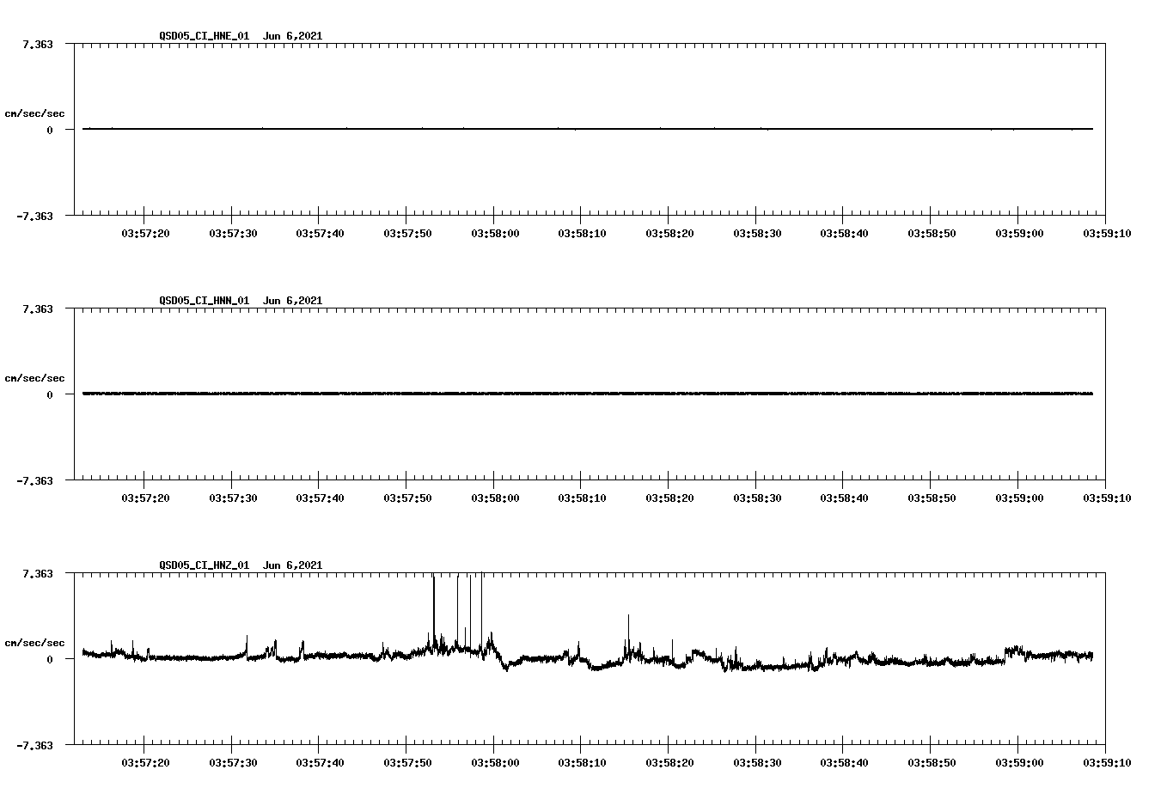Click 03:57:50 time label under HNZ plot
1167x794 pixels.
tap(406, 763)
